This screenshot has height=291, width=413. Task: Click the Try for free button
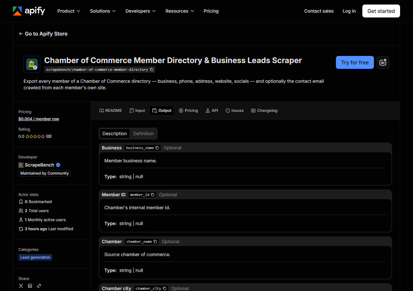(x=355, y=62)
